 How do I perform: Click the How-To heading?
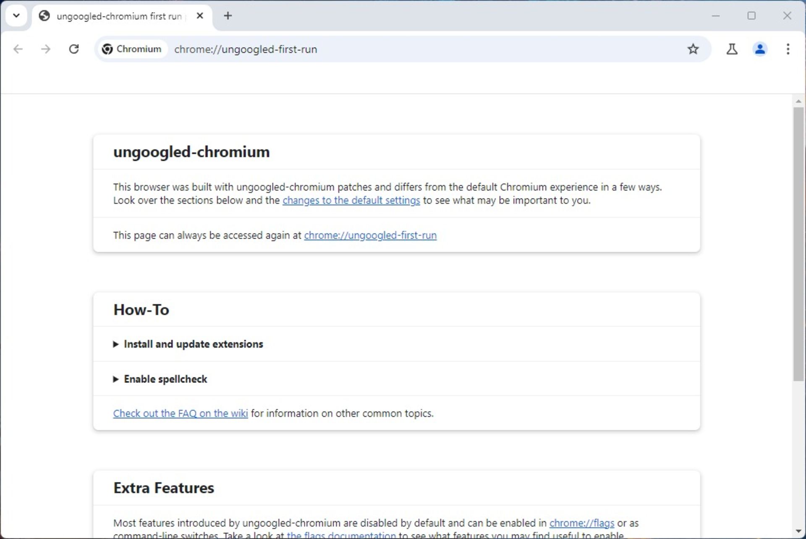(141, 310)
